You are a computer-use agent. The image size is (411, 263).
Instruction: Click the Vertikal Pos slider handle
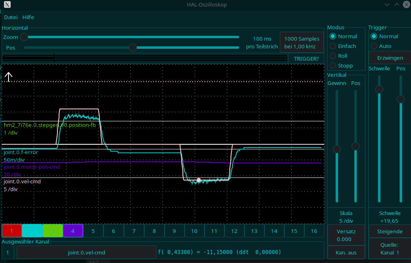pyautogui.click(x=356, y=146)
